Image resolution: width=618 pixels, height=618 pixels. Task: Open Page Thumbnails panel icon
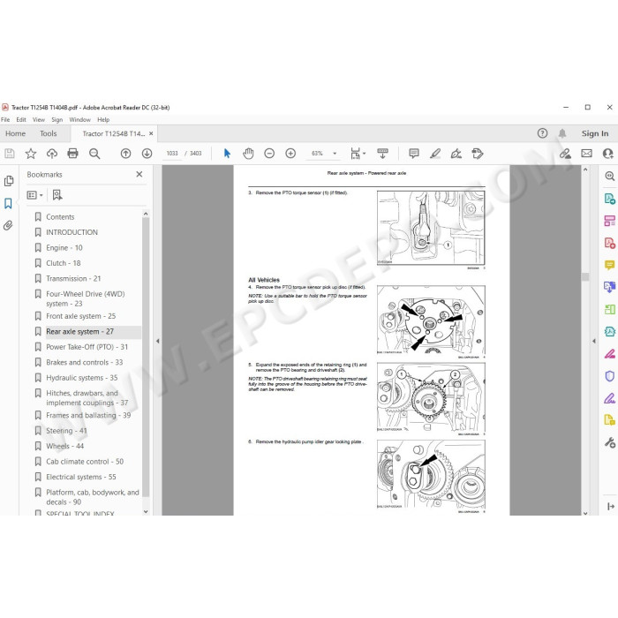[x=8, y=181]
